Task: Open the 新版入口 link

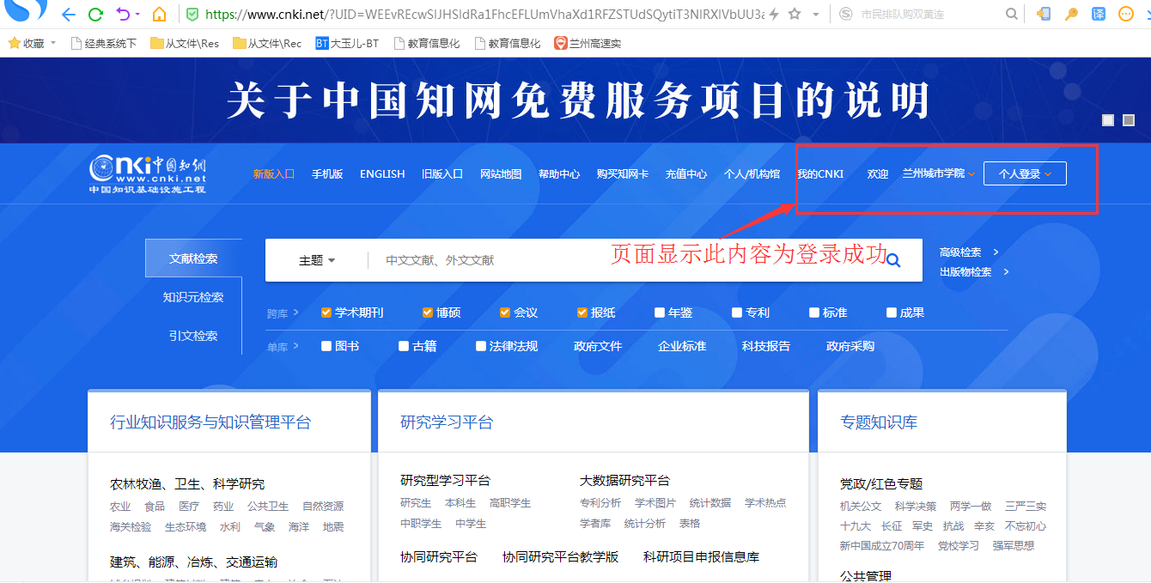Action: [x=274, y=173]
